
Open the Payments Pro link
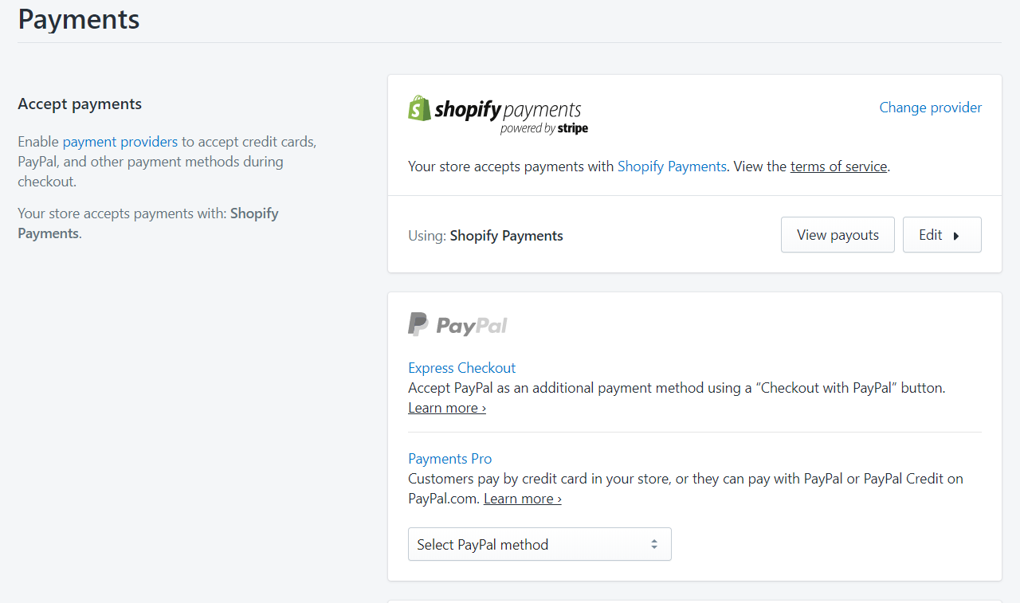pos(449,459)
